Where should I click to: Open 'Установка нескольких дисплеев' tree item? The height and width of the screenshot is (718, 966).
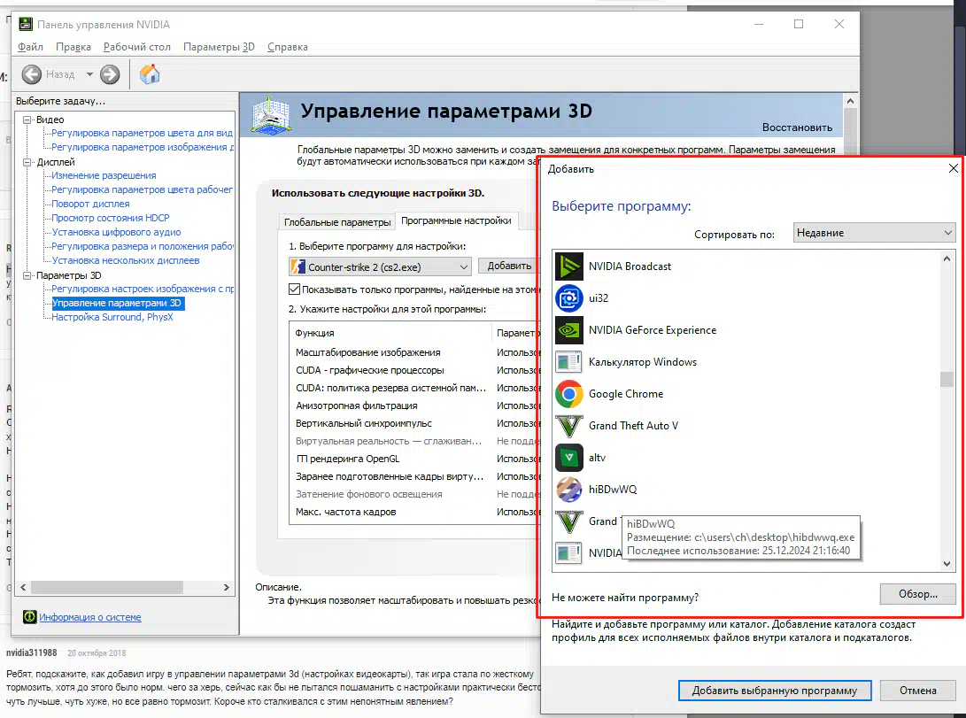tap(126, 260)
